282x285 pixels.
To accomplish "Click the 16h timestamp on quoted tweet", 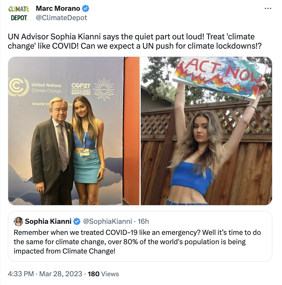I will (143, 221).
